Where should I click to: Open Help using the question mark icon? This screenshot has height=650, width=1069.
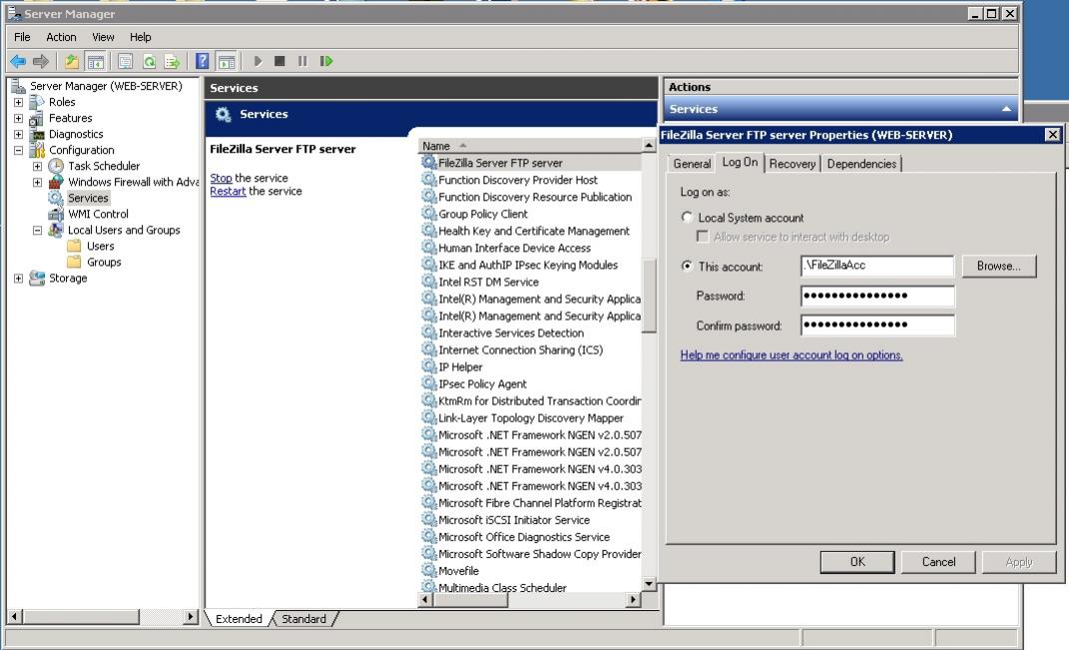click(x=204, y=61)
